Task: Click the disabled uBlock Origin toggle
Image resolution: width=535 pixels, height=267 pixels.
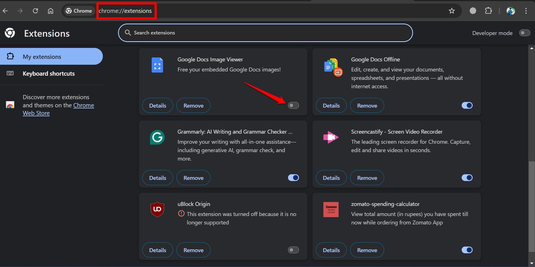Action: 293,250
